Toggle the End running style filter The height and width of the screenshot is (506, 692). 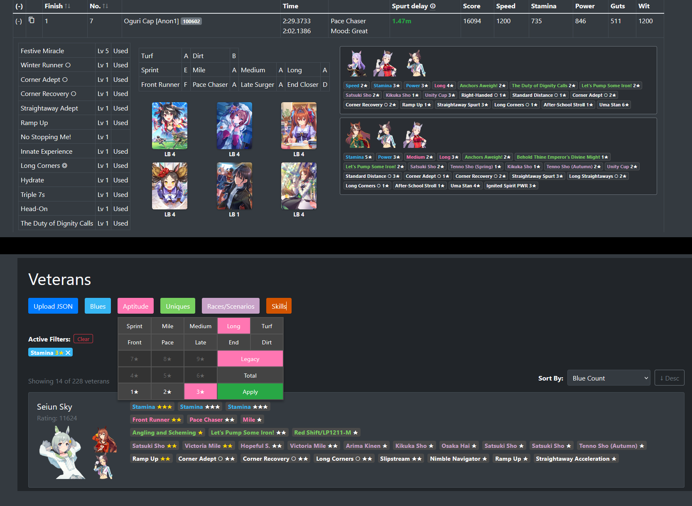tap(233, 342)
